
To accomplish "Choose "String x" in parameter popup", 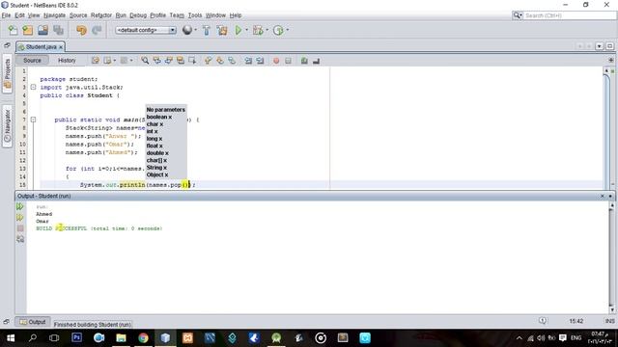I will point(156,168).
